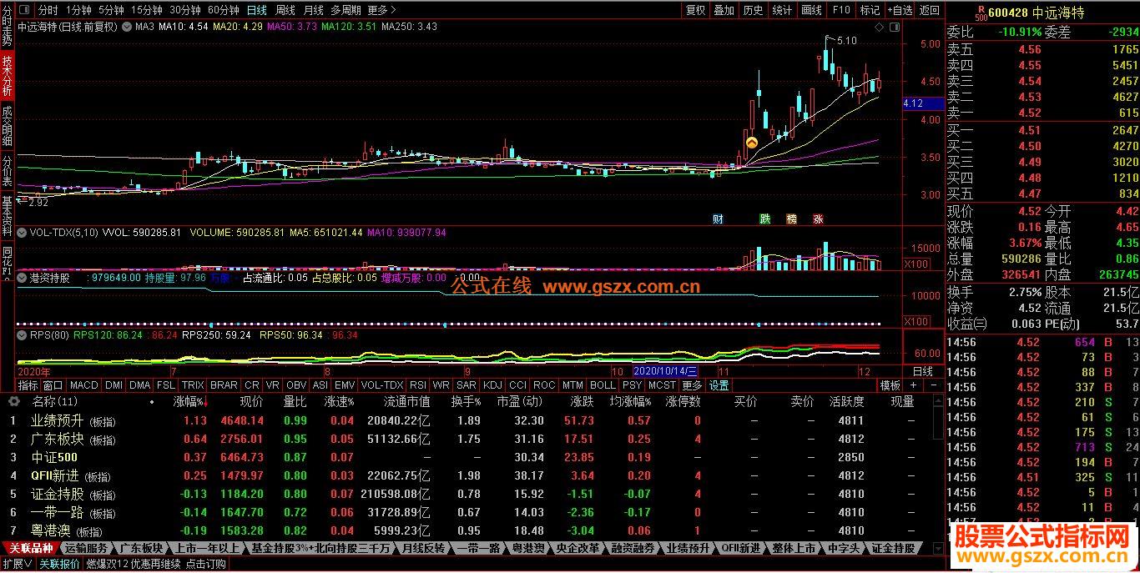Image resolution: width=1140 pixels, height=573 pixels.
Task: Open the 央企改革 bottom tab
Action: [578, 549]
